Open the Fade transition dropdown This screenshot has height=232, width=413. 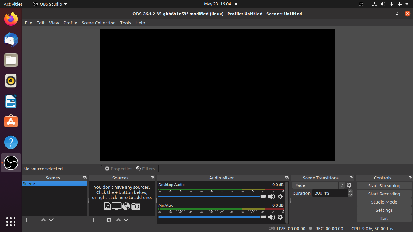click(x=316, y=185)
